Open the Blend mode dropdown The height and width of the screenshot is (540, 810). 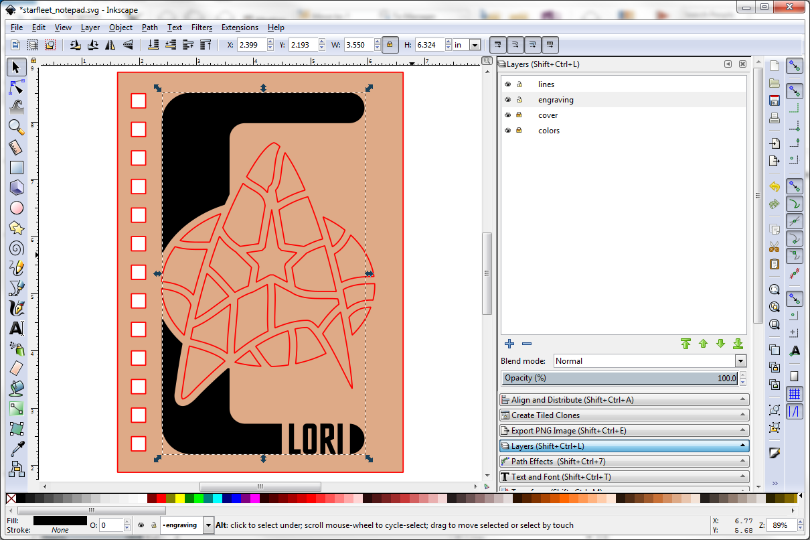tap(740, 361)
